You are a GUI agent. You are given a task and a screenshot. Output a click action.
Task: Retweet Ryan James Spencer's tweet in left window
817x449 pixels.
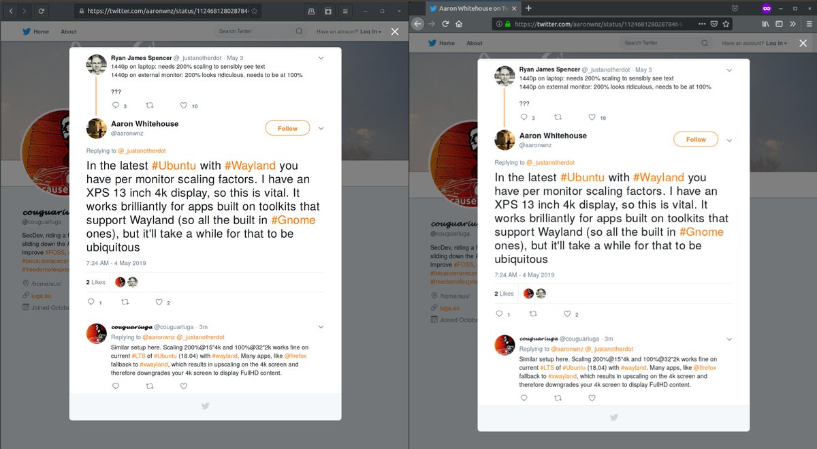(x=150, y=106)
